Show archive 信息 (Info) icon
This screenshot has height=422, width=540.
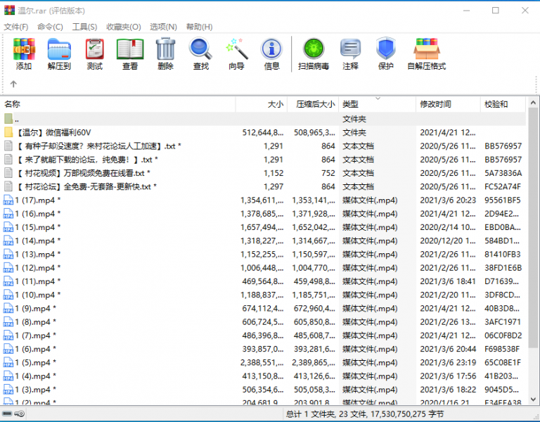click(271, 53)
